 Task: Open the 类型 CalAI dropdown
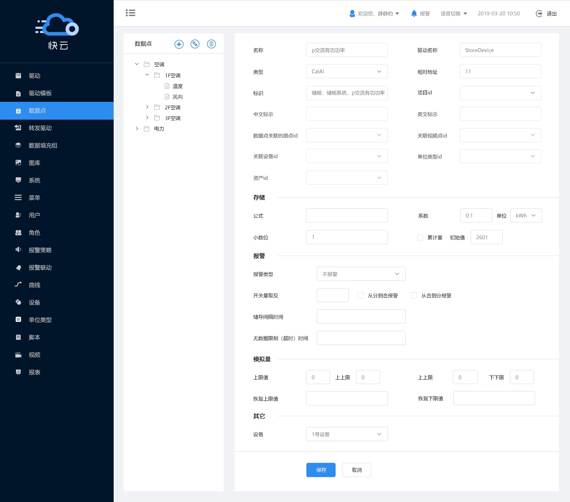(x=347, y=71)
